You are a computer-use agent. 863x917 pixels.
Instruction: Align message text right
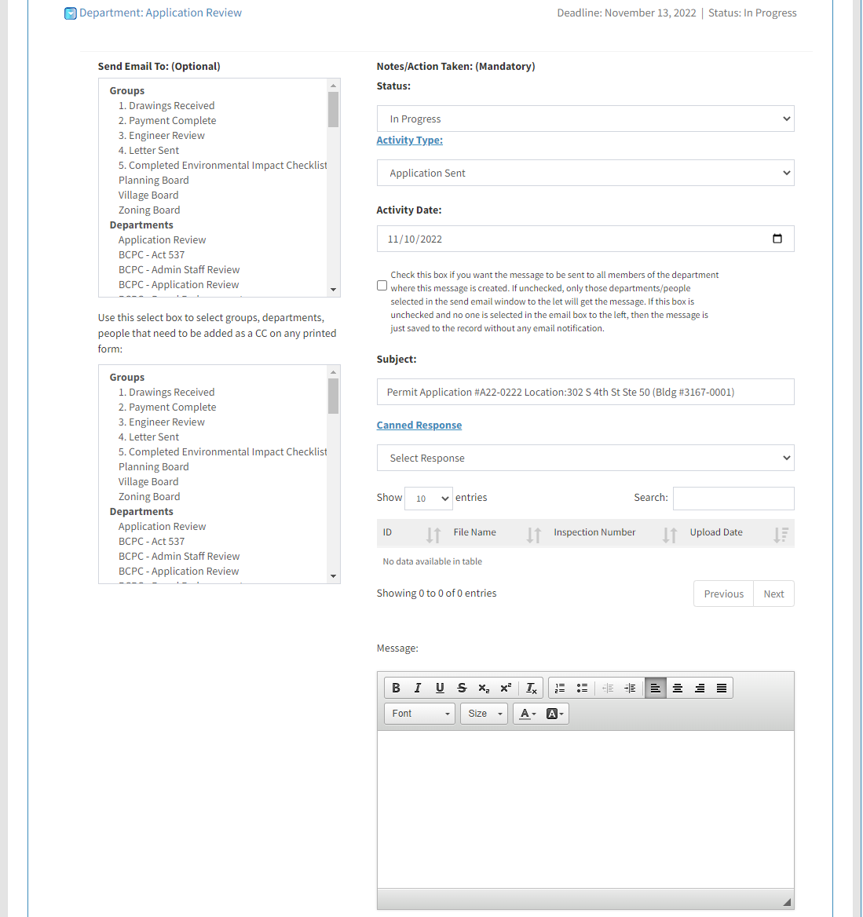coord(700,688)
